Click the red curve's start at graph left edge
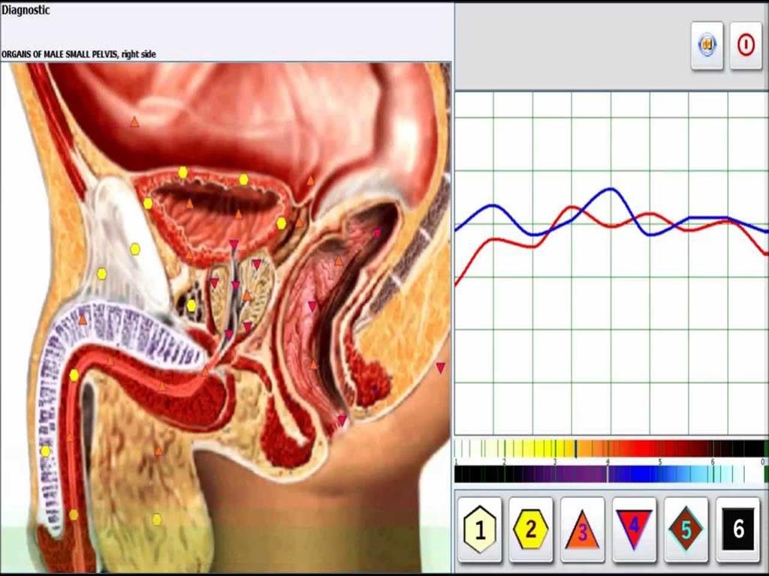 tap(457, 283)
